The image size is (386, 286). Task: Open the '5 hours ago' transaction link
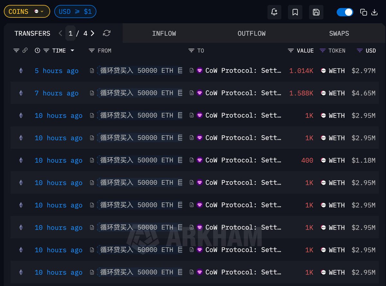tap(57, 71)
